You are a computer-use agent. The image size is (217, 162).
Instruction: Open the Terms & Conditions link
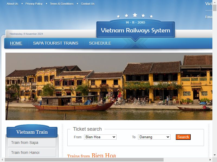pyautogui.click(x=62, y=4)
